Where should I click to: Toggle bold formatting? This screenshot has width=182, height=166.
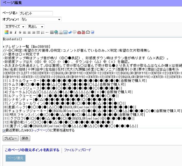(x=11, y=32)
